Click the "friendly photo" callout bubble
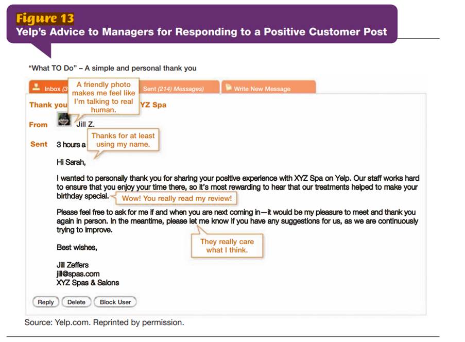 pos(104,97)
